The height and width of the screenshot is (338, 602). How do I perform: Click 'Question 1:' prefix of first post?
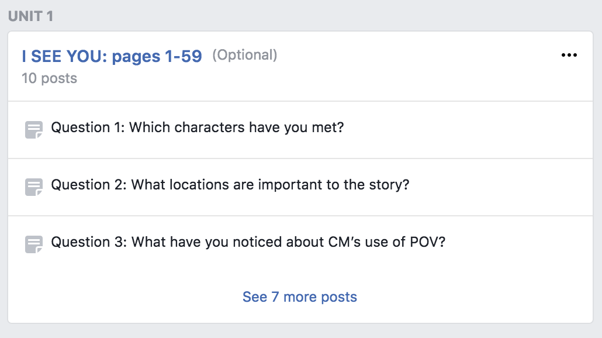pyautogui.click(x=88, y=127)
